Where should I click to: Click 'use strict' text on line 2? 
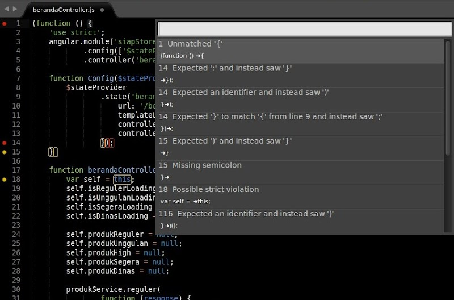[x=75, y=32]
